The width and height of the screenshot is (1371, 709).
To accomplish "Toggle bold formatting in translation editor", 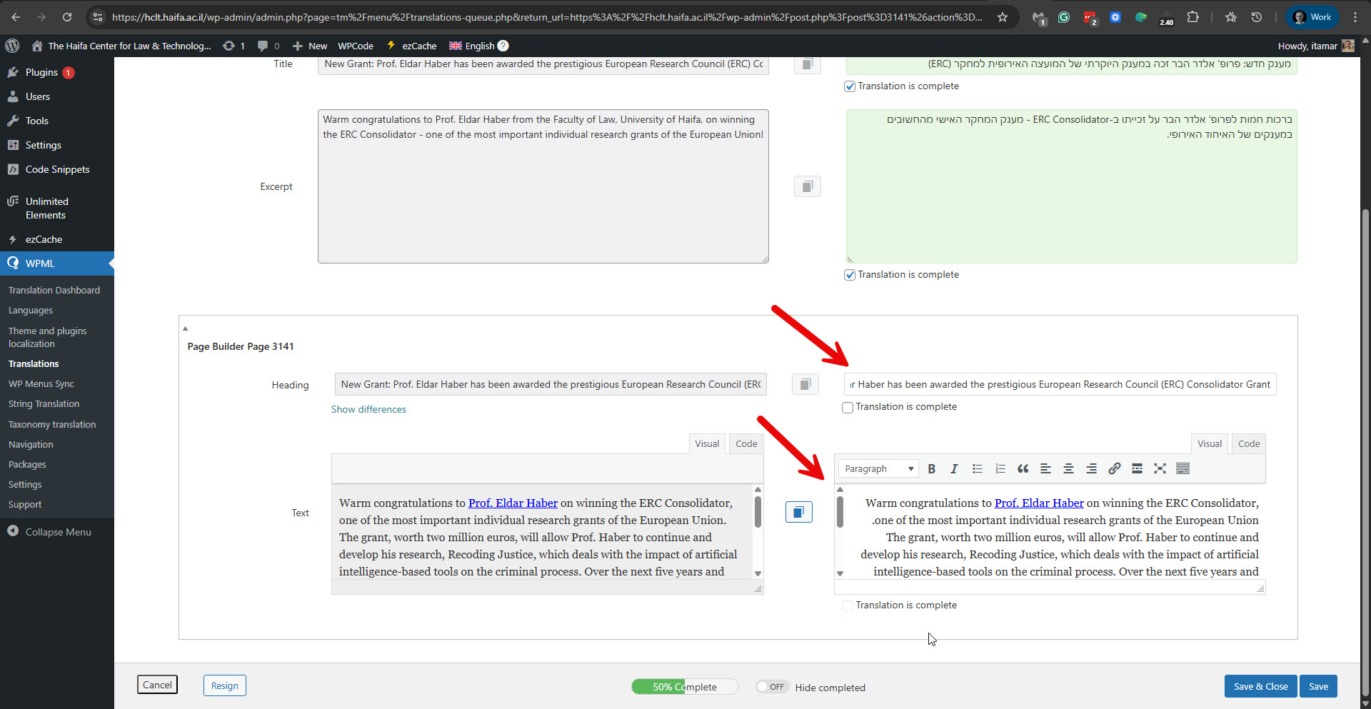I will (931, 469).
